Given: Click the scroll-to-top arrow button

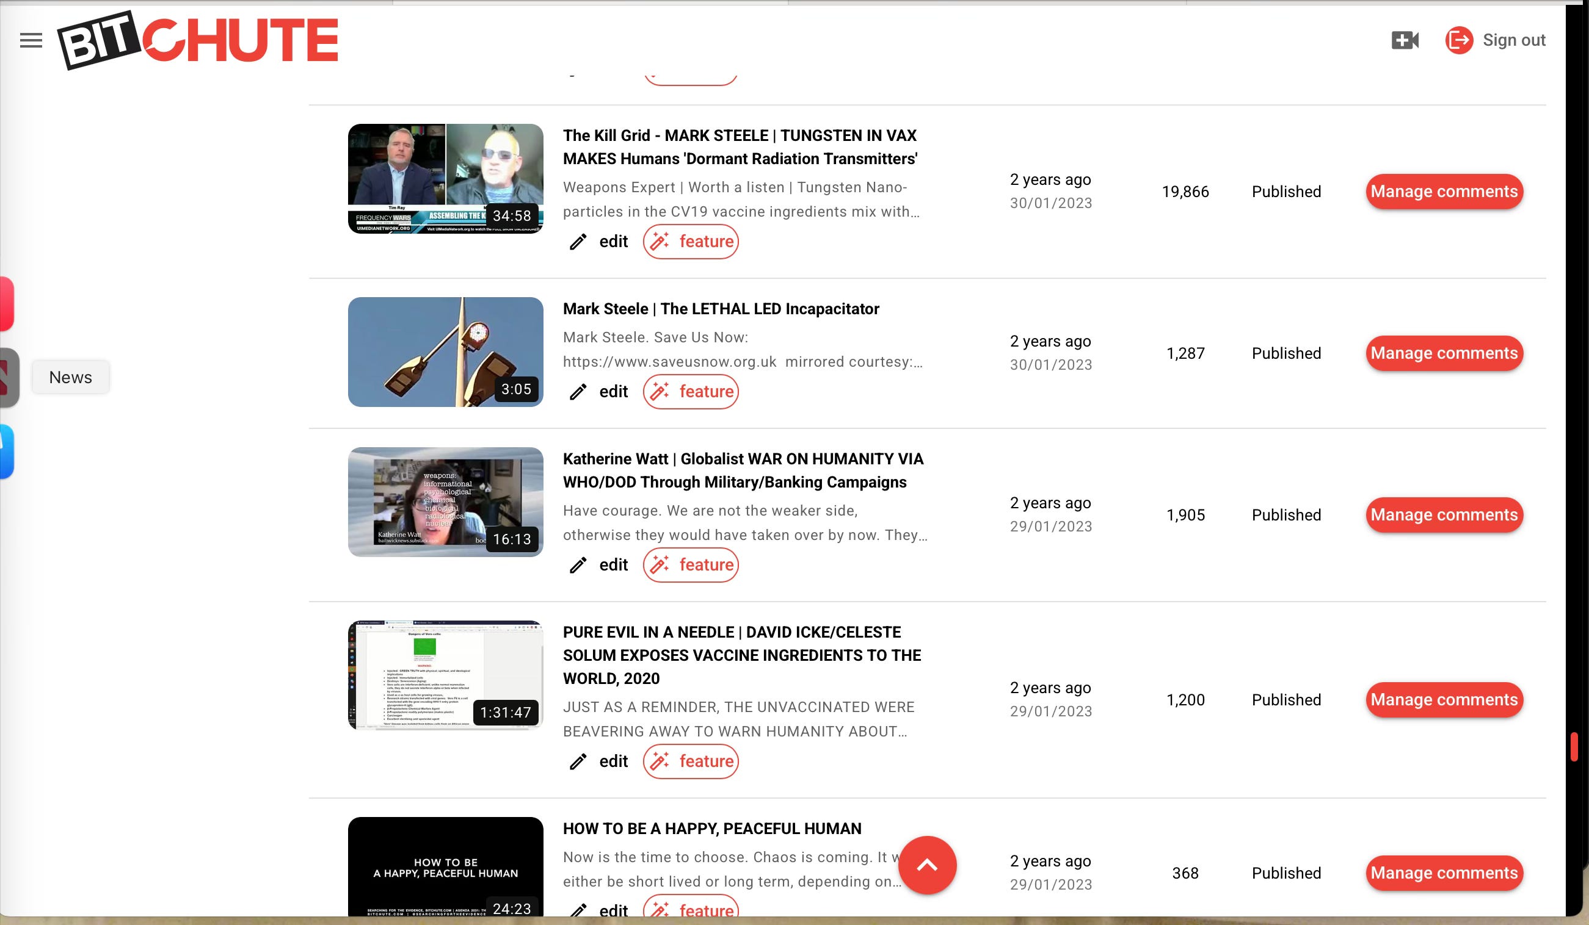Looking at the screenshot, I should tap(927, 865).
